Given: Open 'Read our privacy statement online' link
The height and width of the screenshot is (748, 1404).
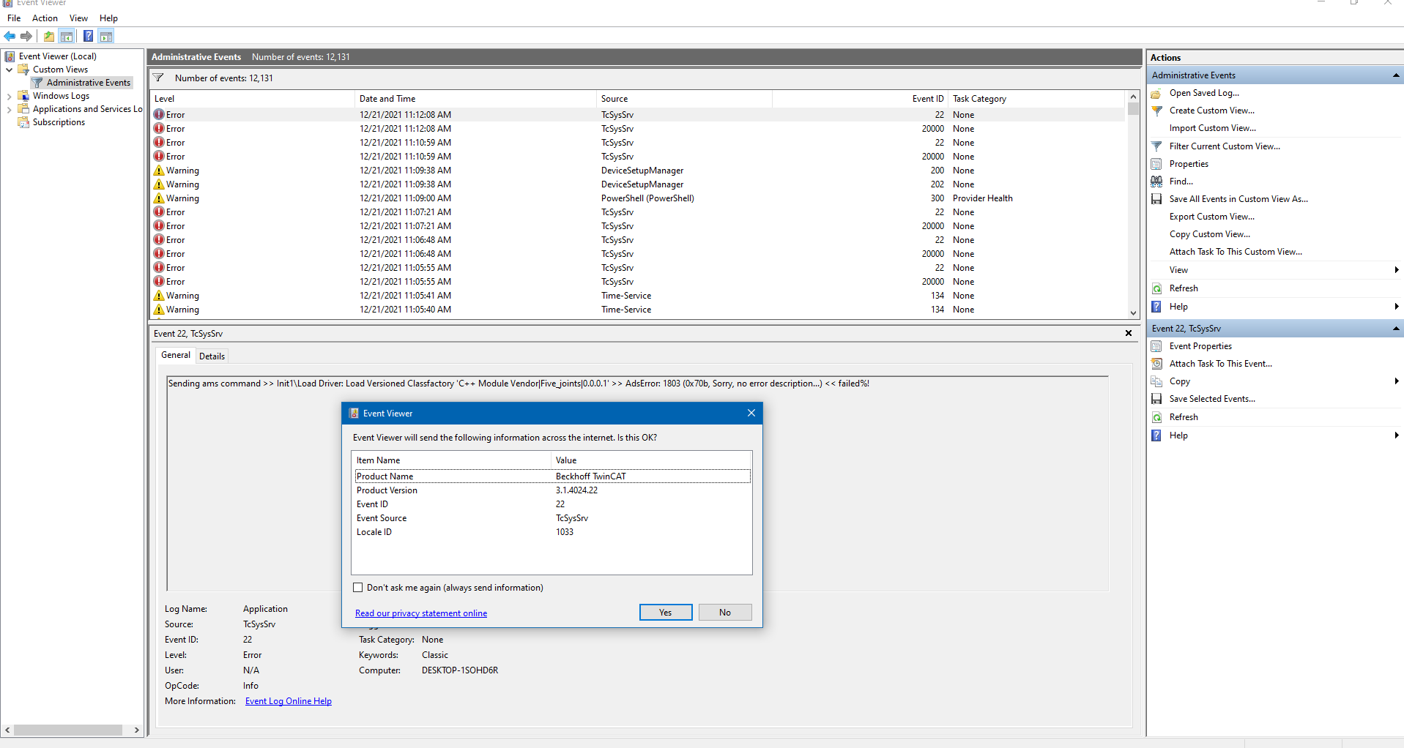Looking at the screenshot, I should click(421, 613).
